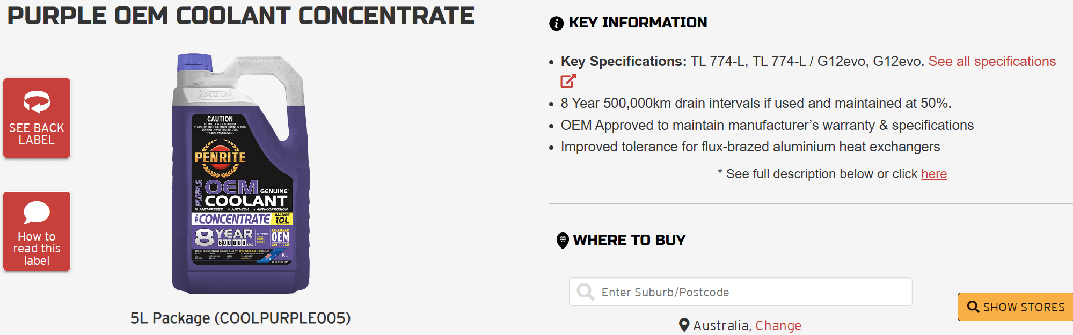Click the speech bubble icon on the label guide

tap(37, 213)
